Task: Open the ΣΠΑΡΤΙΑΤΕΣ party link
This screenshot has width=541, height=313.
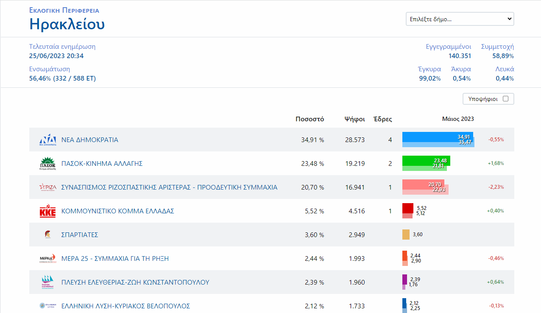Action: tap(80, 235)
